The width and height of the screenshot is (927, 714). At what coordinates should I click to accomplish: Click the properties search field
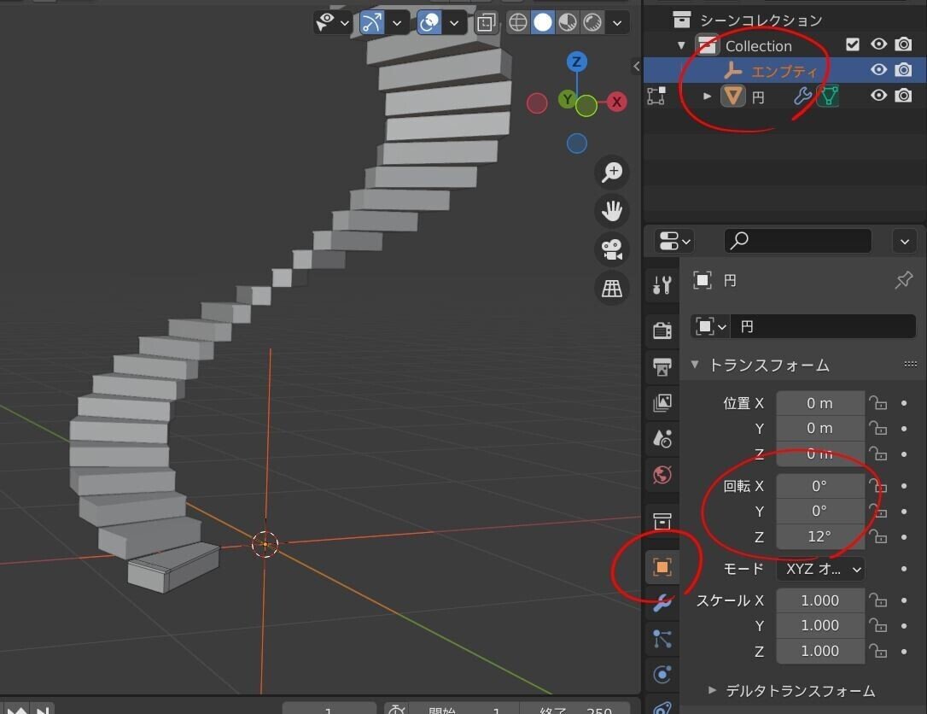coord(797,241)
